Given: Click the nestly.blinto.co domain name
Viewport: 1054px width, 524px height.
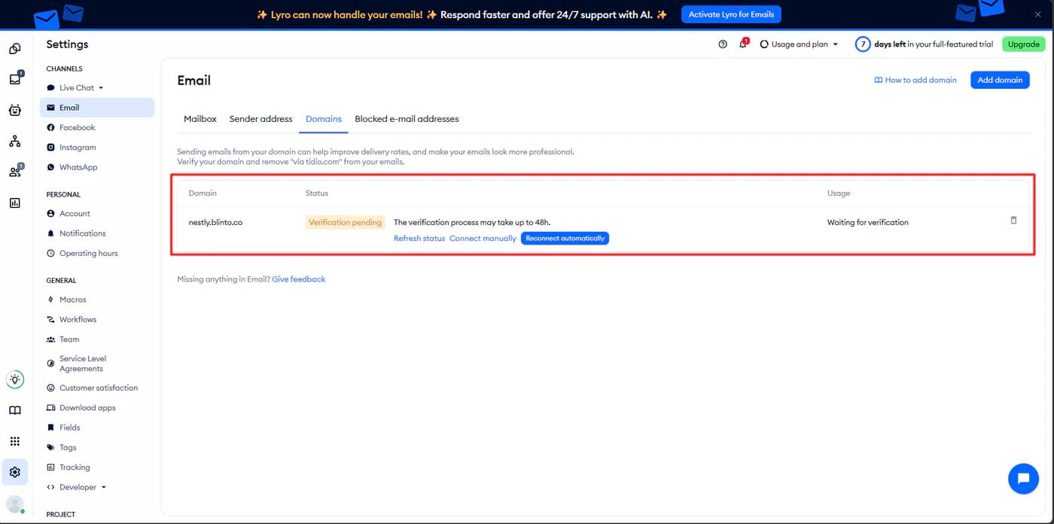Looking at the screenshot, I should coord(215,223).
